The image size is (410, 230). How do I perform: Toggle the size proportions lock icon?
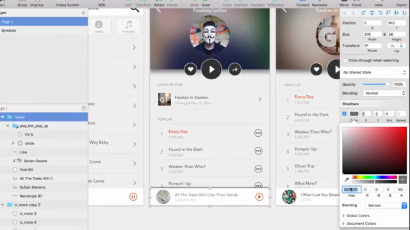click(x=384, y=34)
